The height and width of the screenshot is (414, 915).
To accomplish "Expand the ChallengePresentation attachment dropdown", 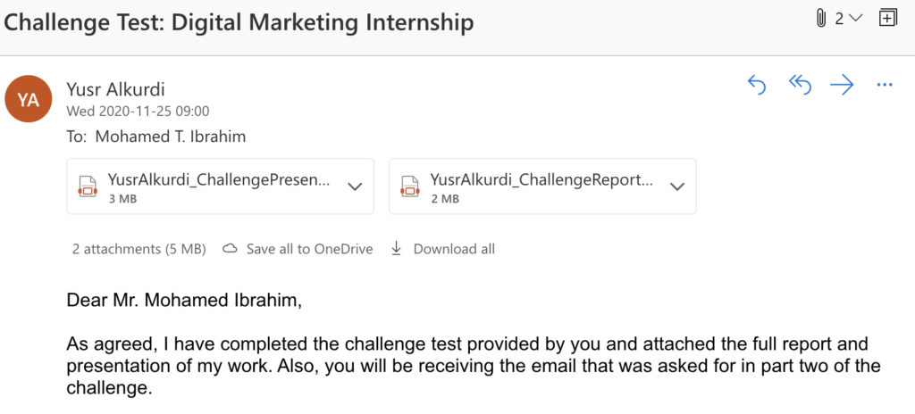I will [x=355, y=186].
